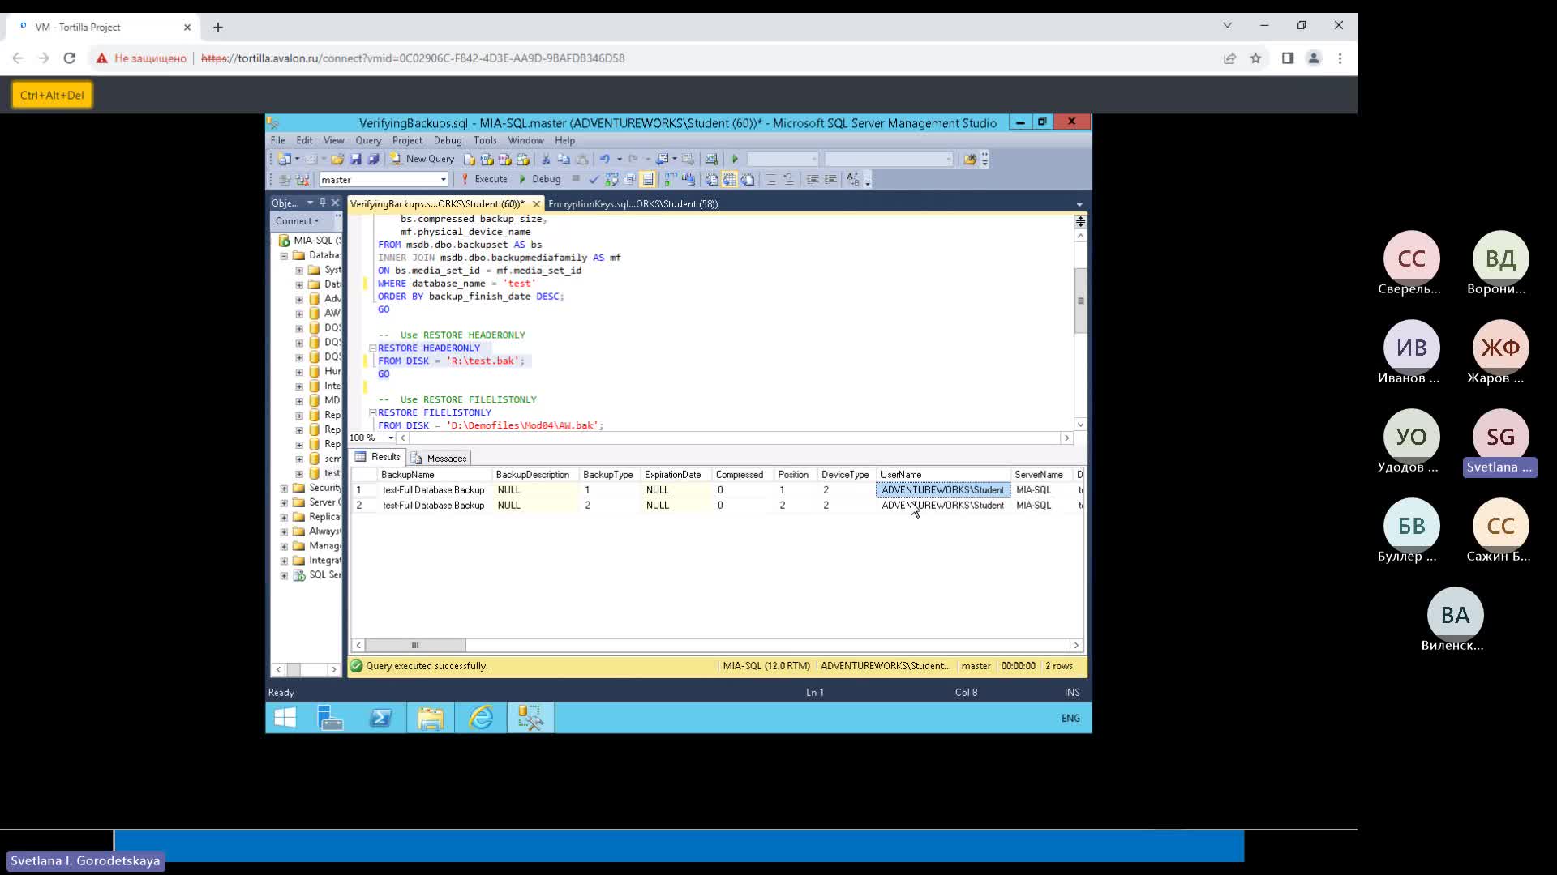1557x875 pixels.
Task: Click the Object Explorer horizontal scrollbar thumb
Action: (294, 669)
